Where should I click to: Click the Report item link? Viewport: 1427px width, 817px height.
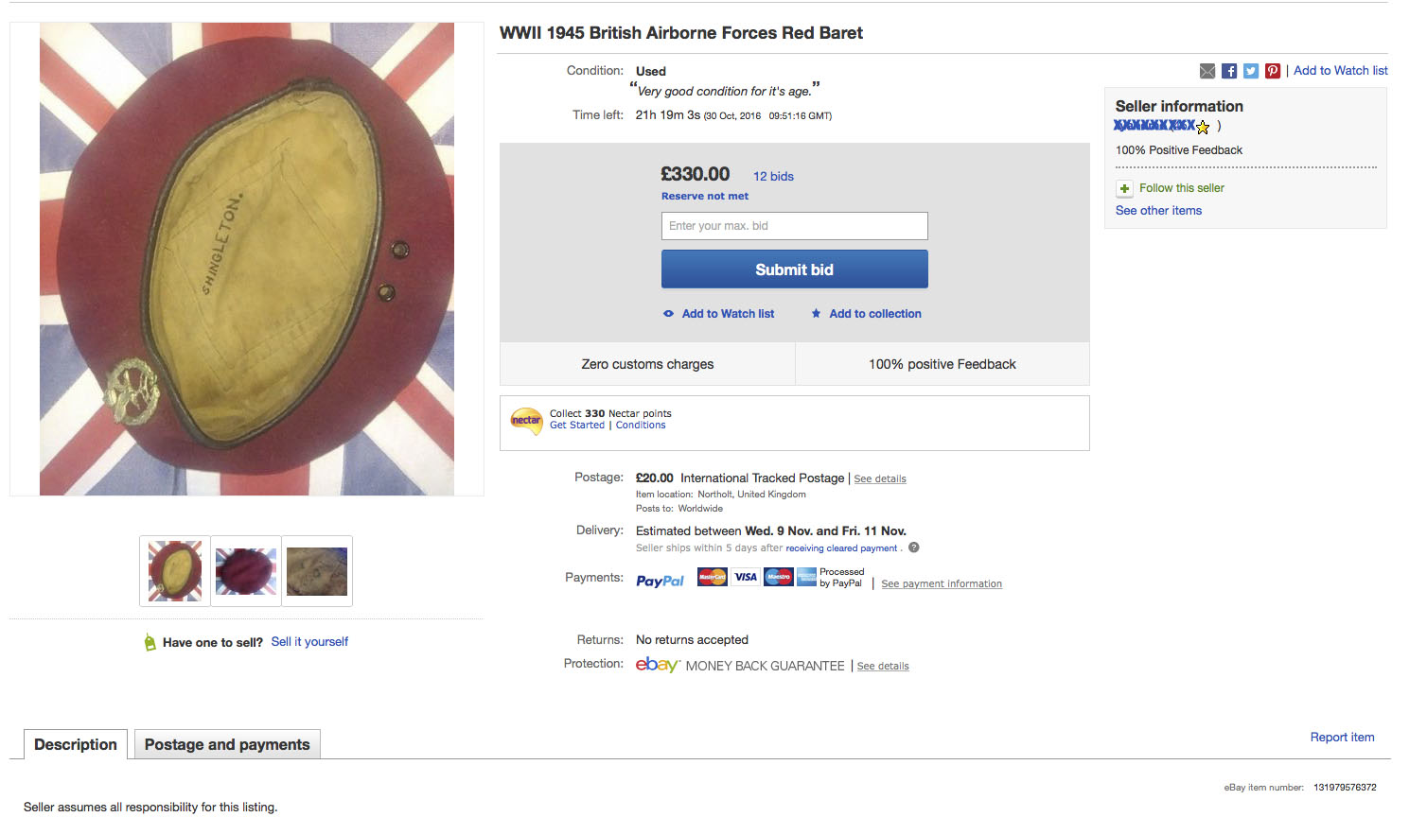coord(1342,738)
